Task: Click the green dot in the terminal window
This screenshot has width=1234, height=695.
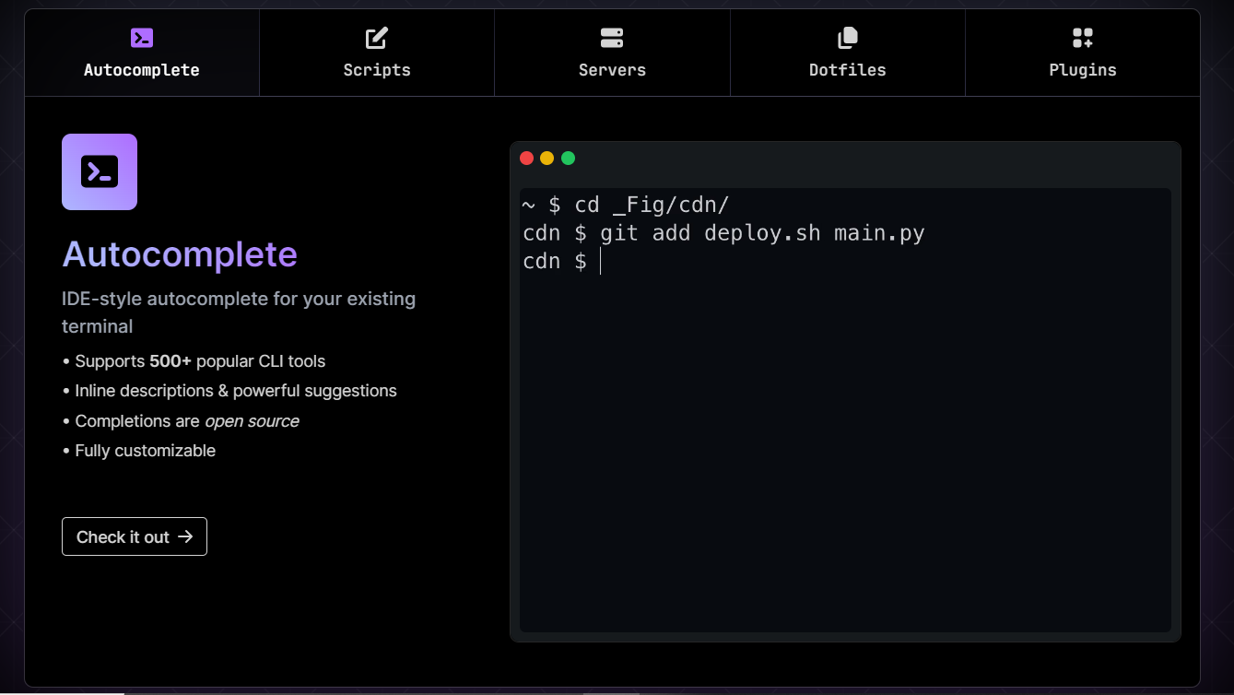Action: pos(568,159)
